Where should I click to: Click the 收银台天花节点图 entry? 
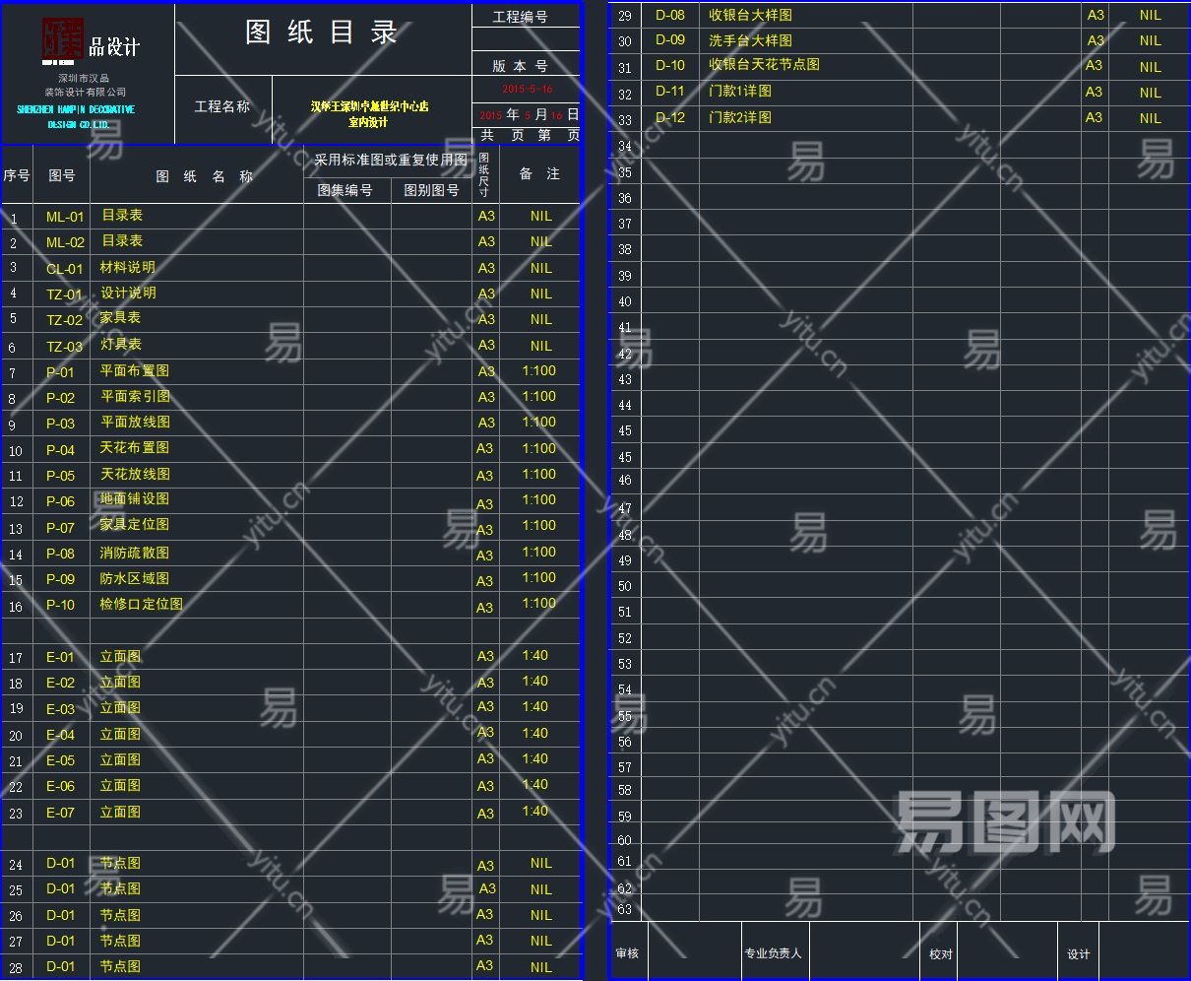765,64
